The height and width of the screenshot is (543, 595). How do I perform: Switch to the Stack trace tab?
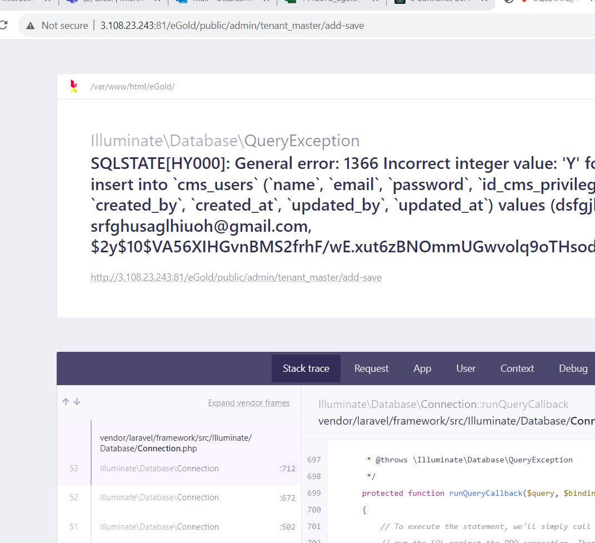point(306,368)
